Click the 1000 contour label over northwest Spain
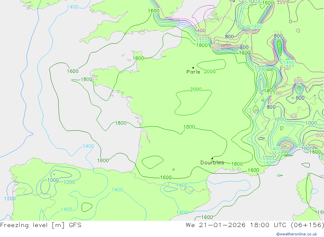324x237 pixels. coord(53,180)
